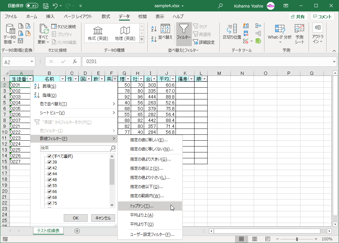Select the テスト成績表 sheet tab
339x243 pixels.
(48, 231)
